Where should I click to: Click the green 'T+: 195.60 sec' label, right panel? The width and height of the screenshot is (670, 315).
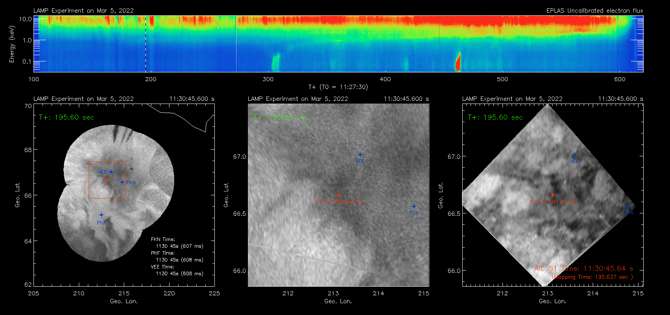pyautogui.click(x=495, y=117)
